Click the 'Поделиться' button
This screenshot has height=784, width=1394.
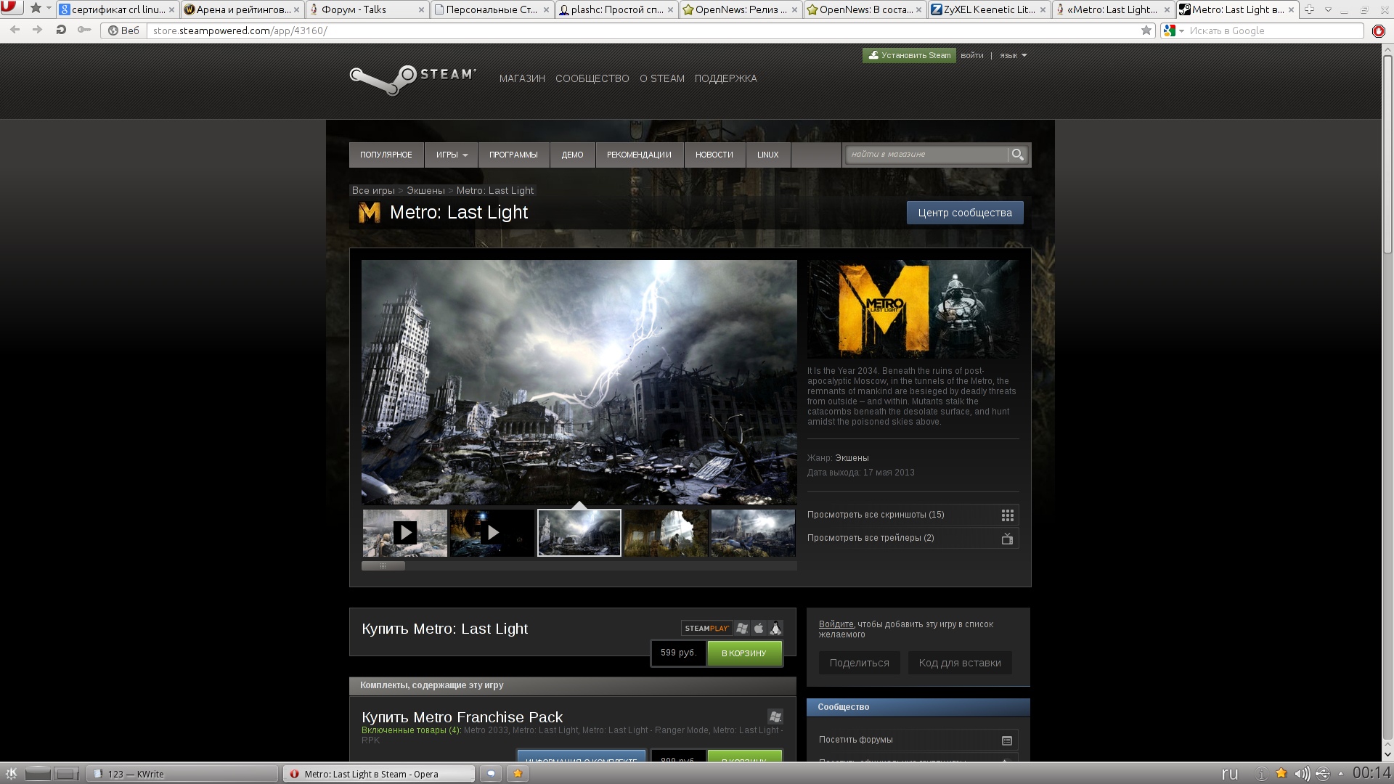(860, 663)
